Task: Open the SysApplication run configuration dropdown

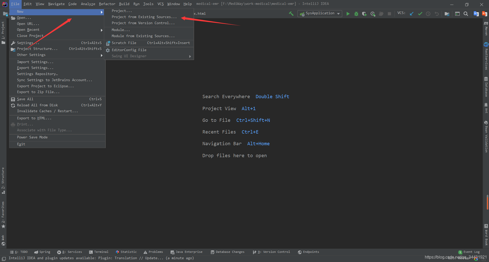Action: click(x=320, y=13)
